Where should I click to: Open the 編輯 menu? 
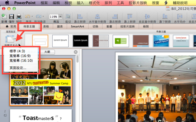(x=56, y=3)
